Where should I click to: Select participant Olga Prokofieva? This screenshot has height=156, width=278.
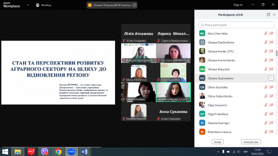click(235, 114)
